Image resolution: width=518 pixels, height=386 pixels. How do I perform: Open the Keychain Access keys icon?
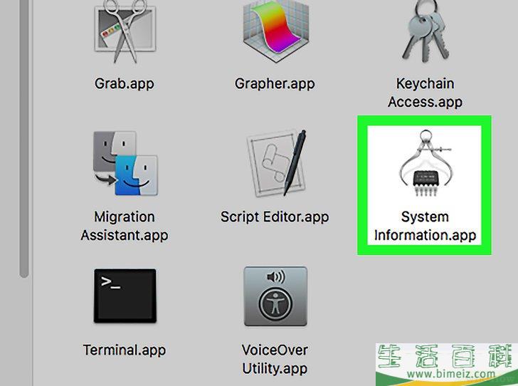point(425,32)
